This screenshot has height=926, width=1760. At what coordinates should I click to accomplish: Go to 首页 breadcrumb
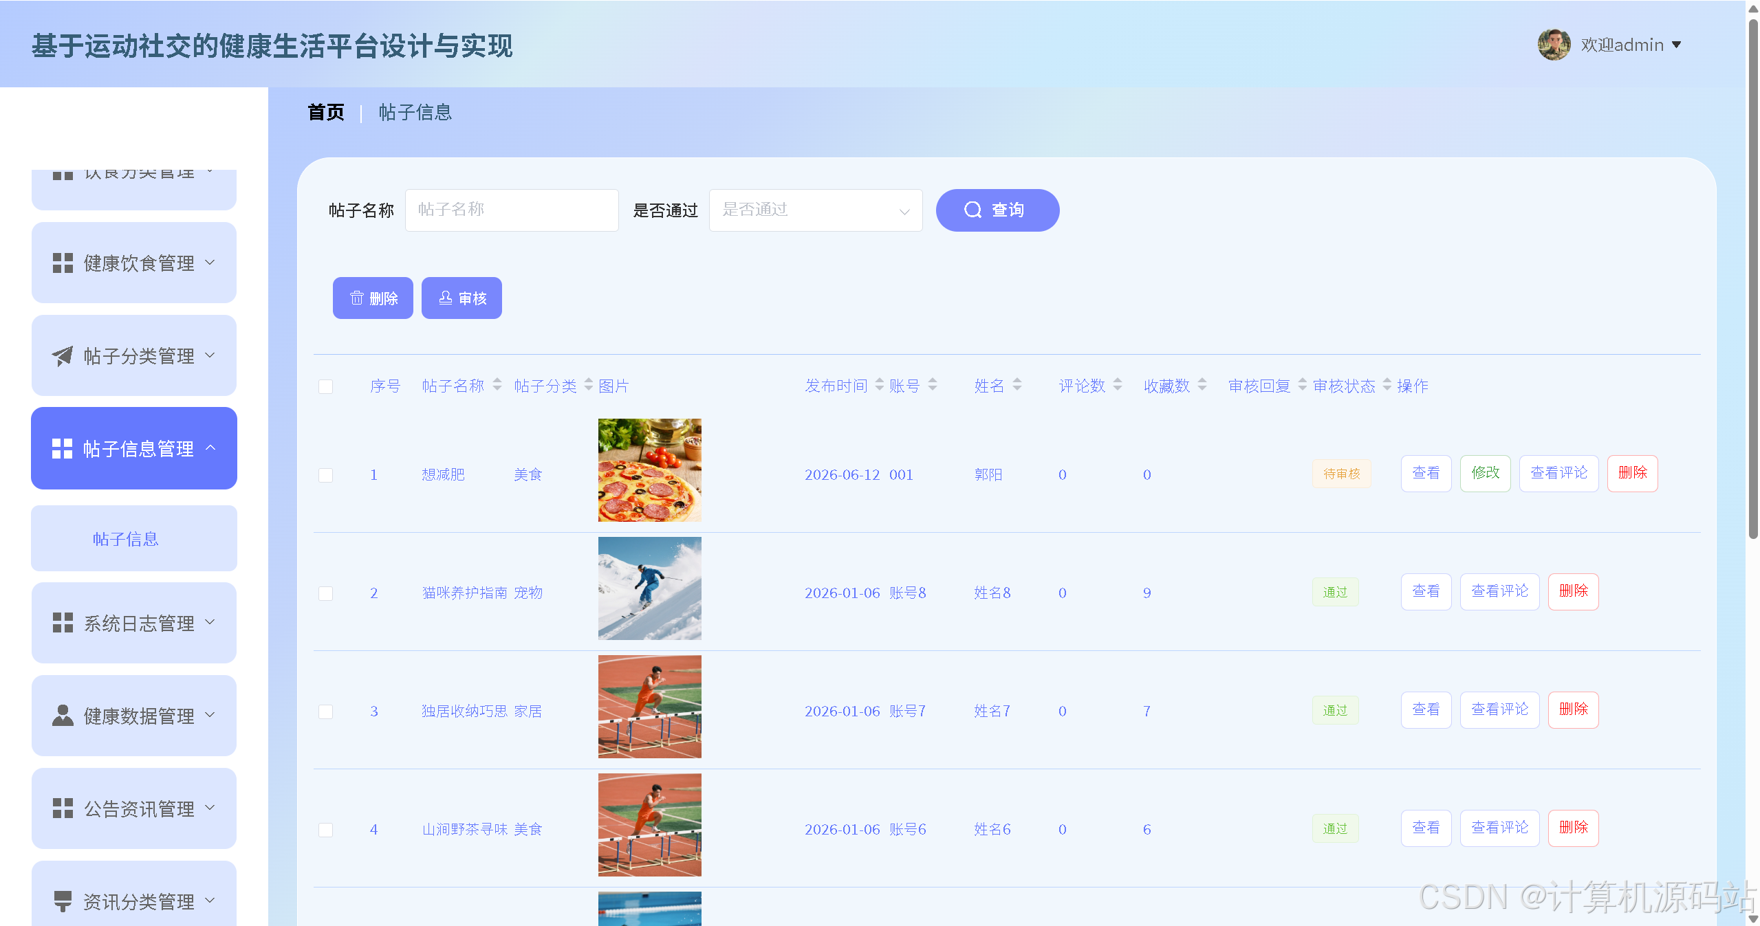326,112
